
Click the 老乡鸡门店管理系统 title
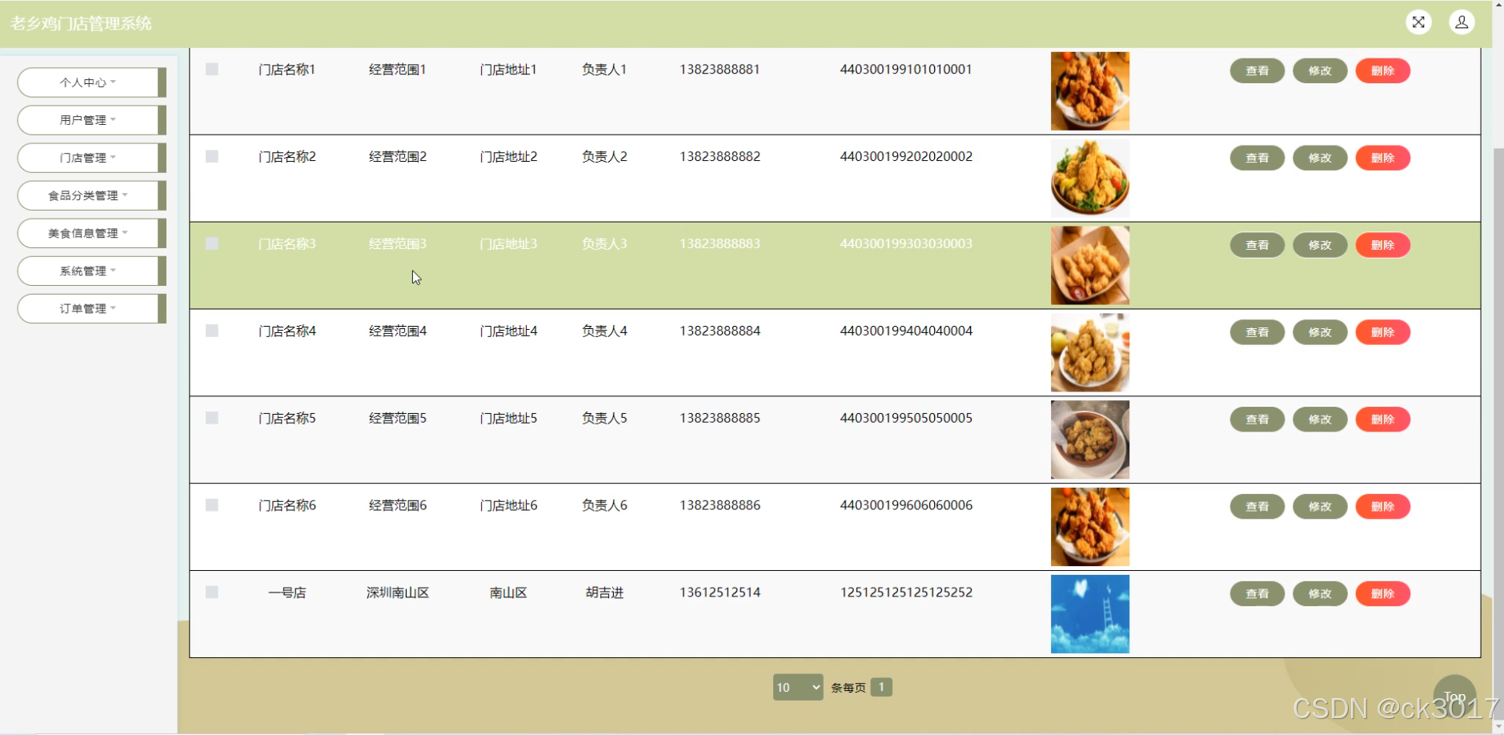pyautogui.click(x=81, y=23)
